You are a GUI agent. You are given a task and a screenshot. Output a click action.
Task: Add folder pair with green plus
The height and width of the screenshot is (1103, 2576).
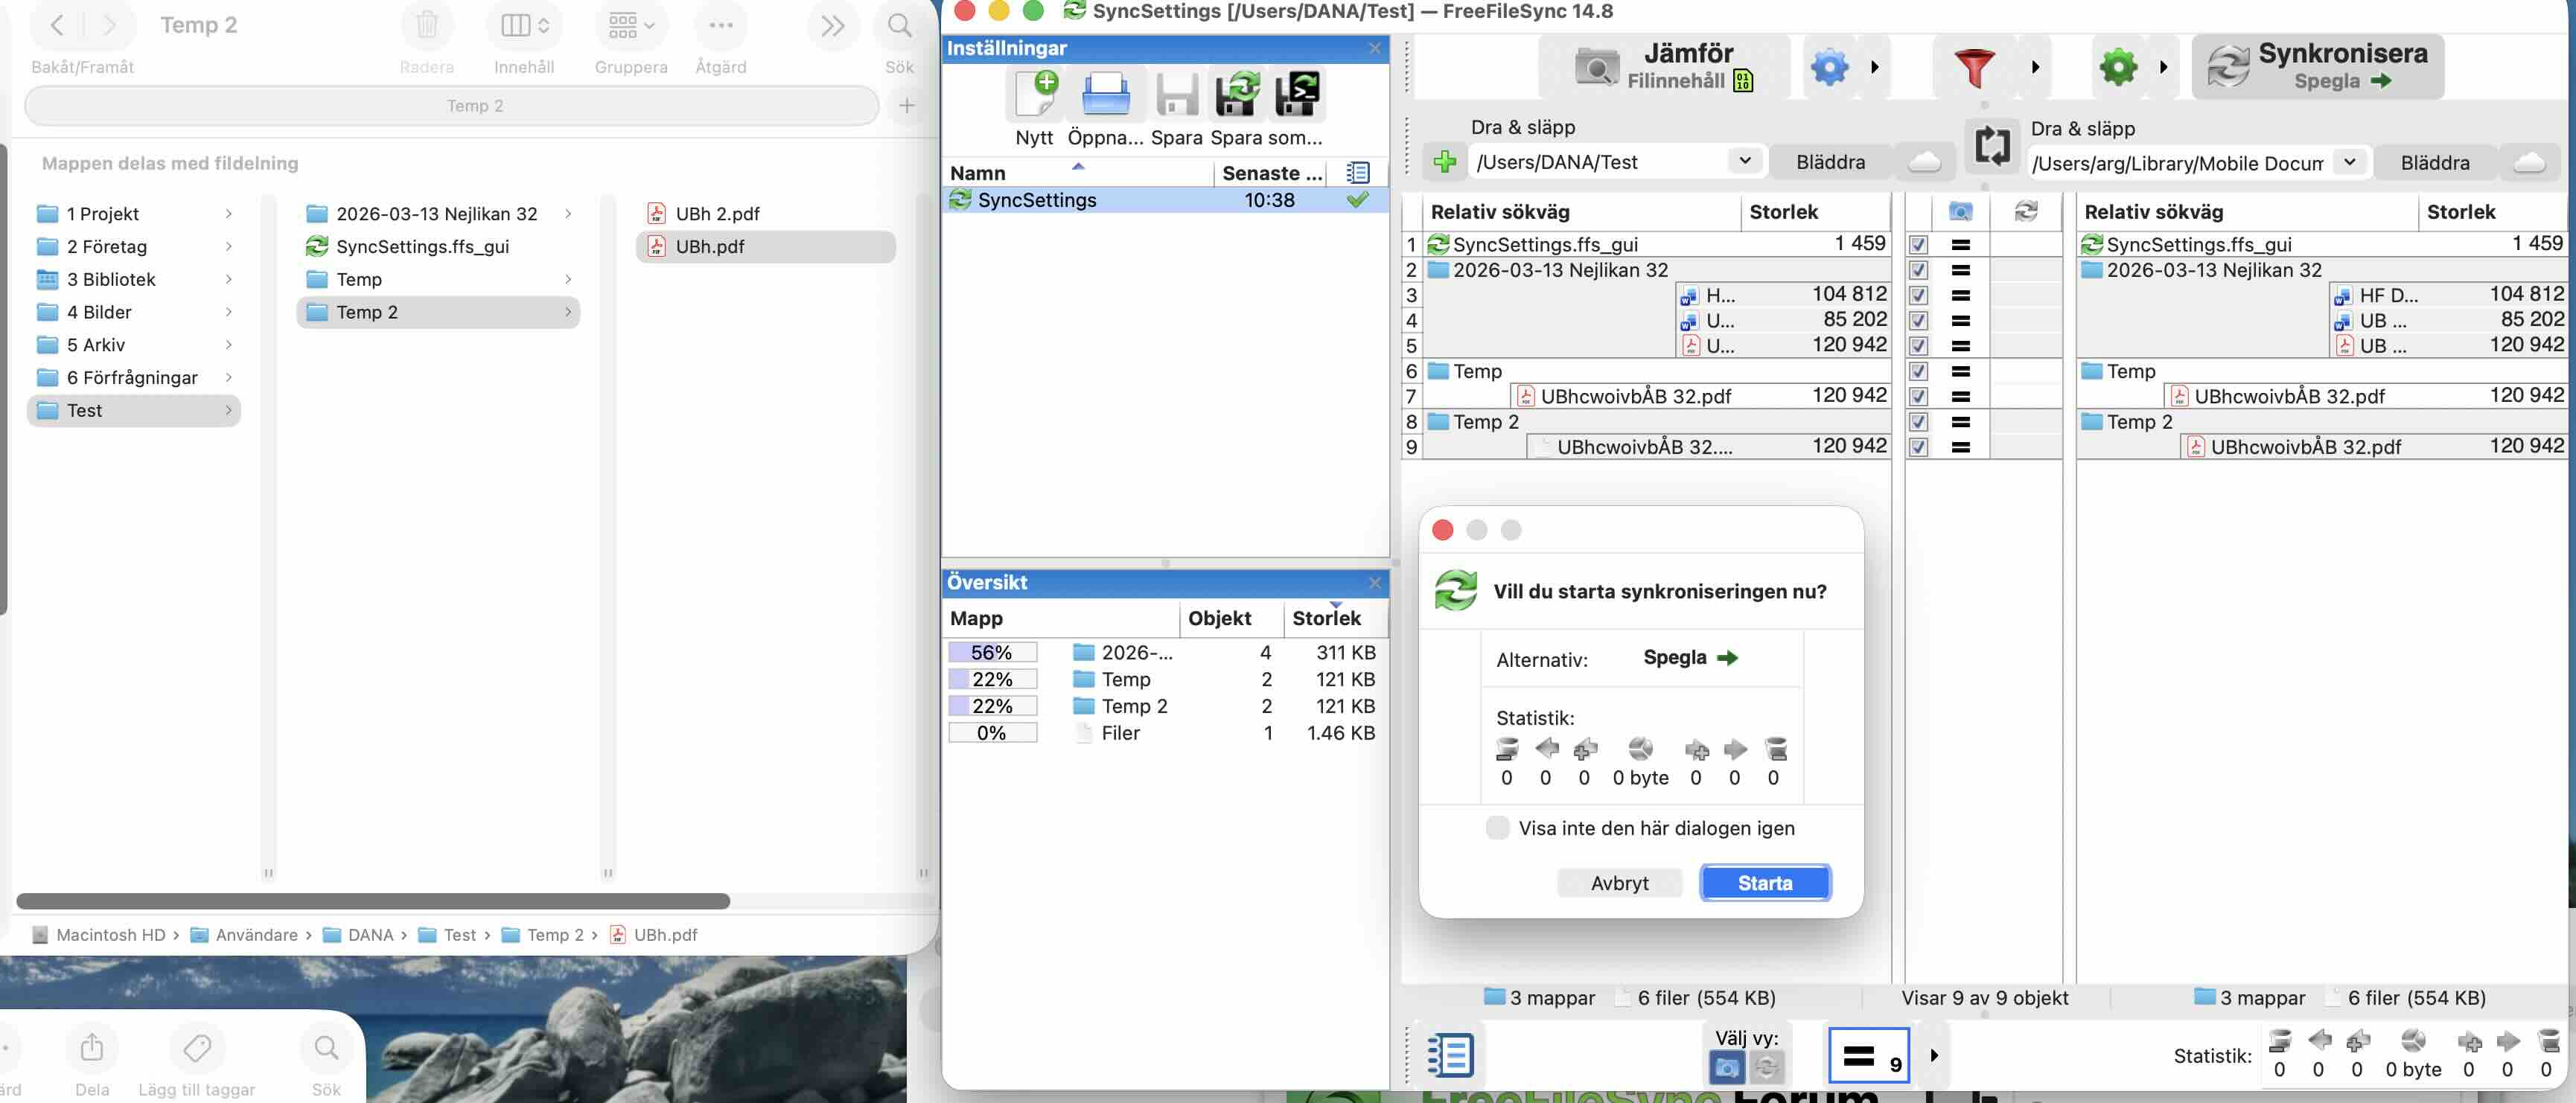1444,161
